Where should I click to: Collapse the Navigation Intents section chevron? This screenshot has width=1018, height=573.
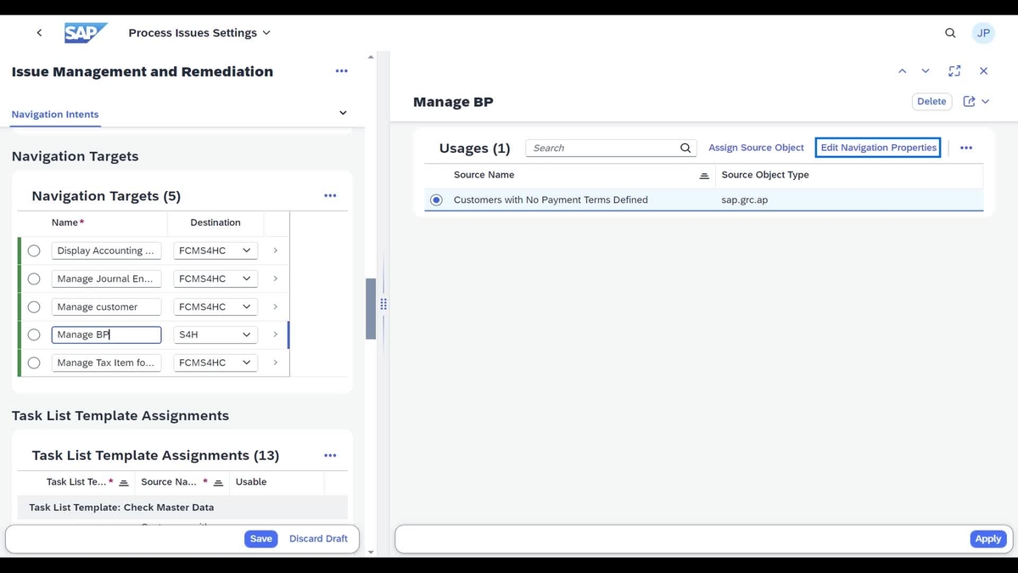(343, 111)
